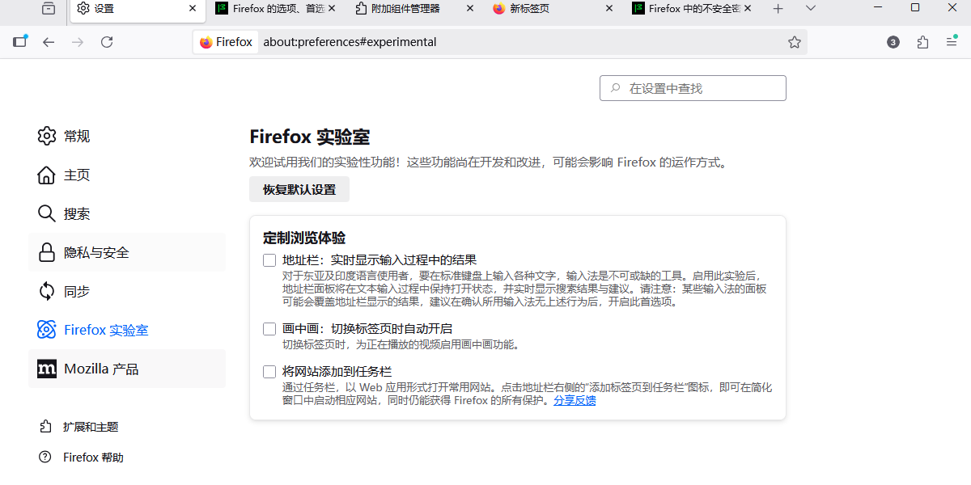Screen dimensions: 971x485
Task: Open the extensions puzzle icon
Action: (922, 42)
